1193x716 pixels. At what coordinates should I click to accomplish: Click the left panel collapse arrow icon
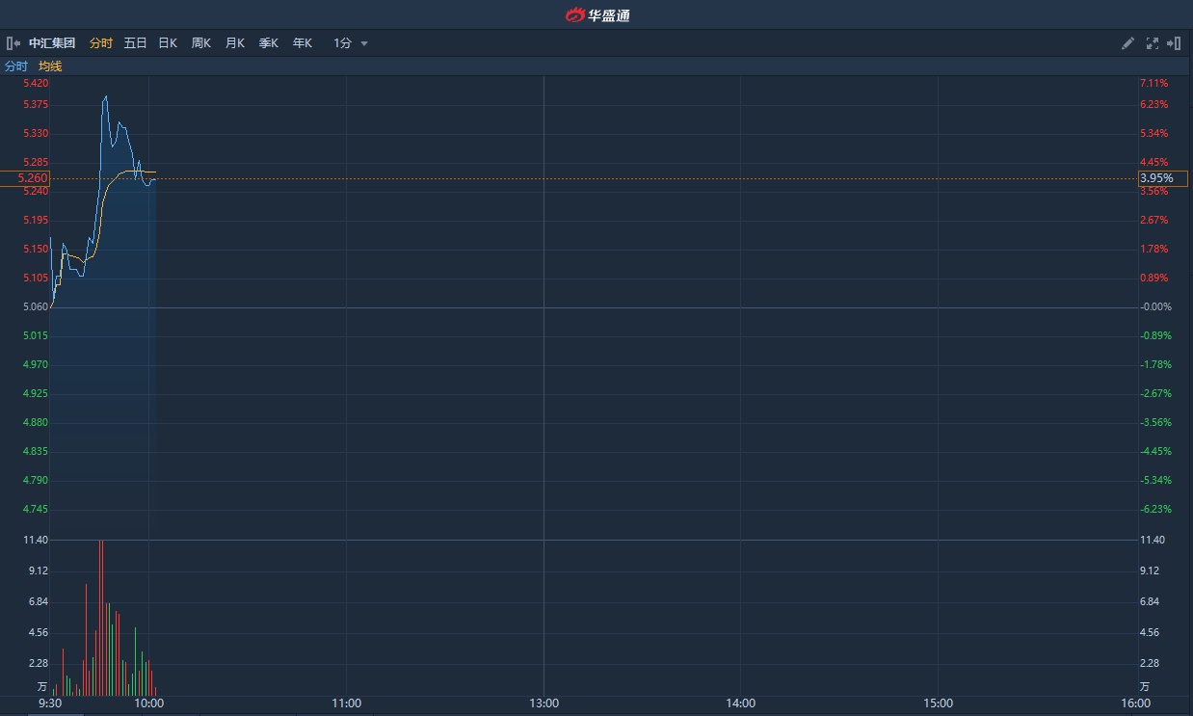click(13, 43)
